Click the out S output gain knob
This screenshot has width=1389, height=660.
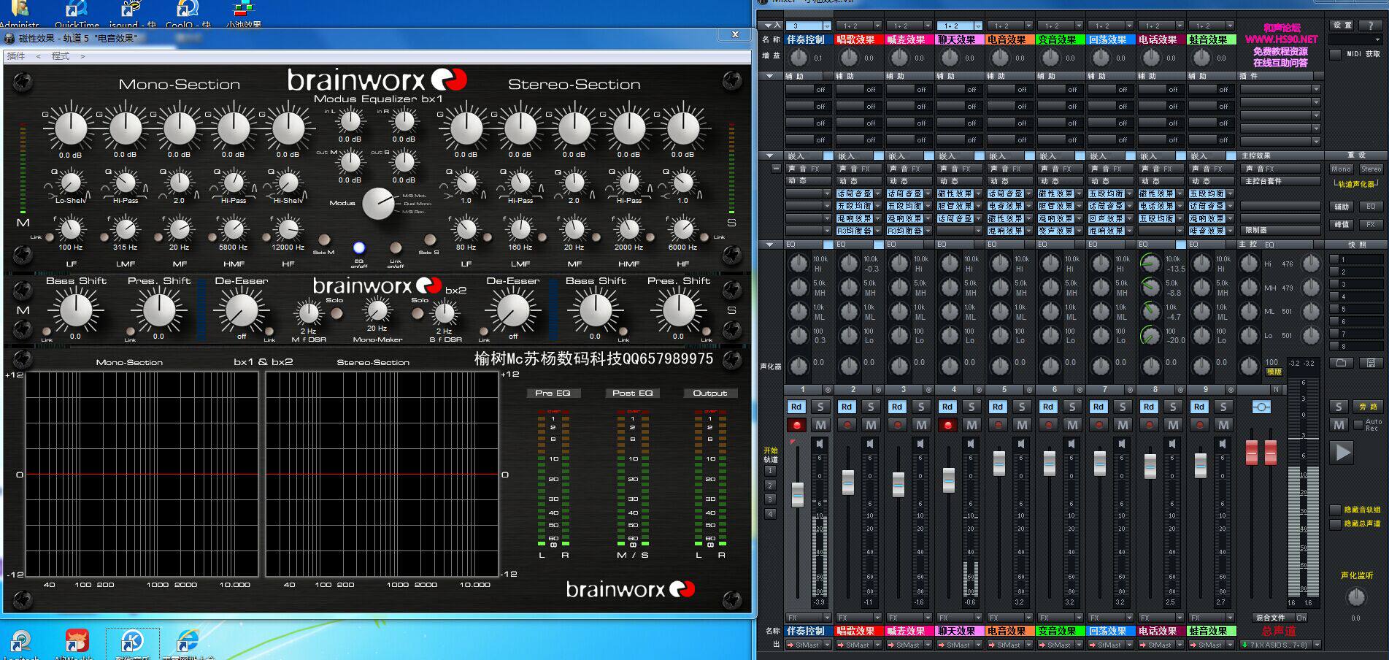404,162
